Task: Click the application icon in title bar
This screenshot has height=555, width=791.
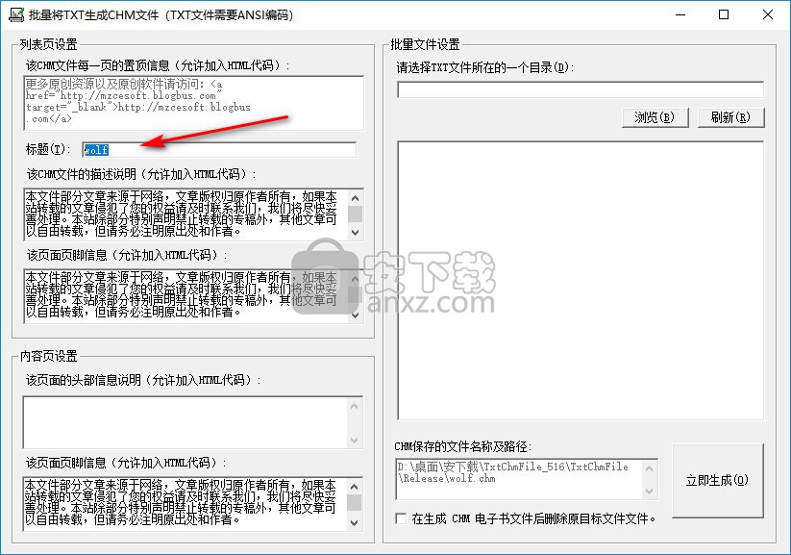Action: pos(16,14)
